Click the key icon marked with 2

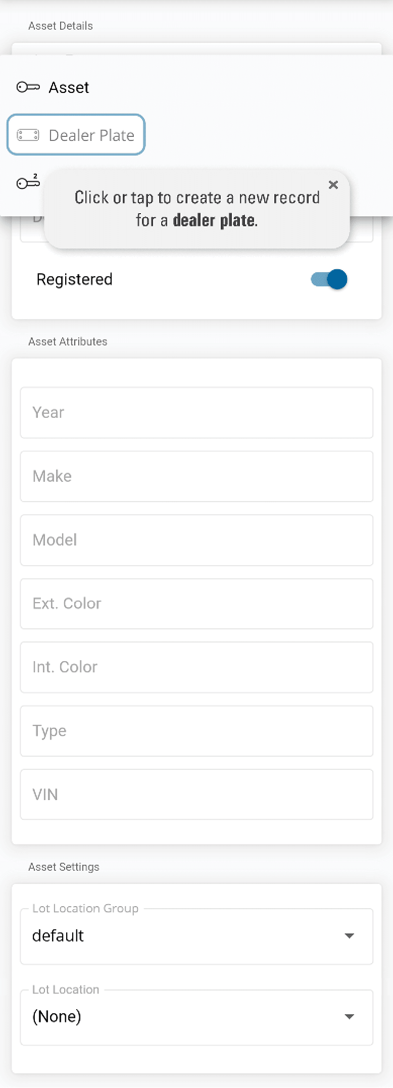(x=28, y=182)
